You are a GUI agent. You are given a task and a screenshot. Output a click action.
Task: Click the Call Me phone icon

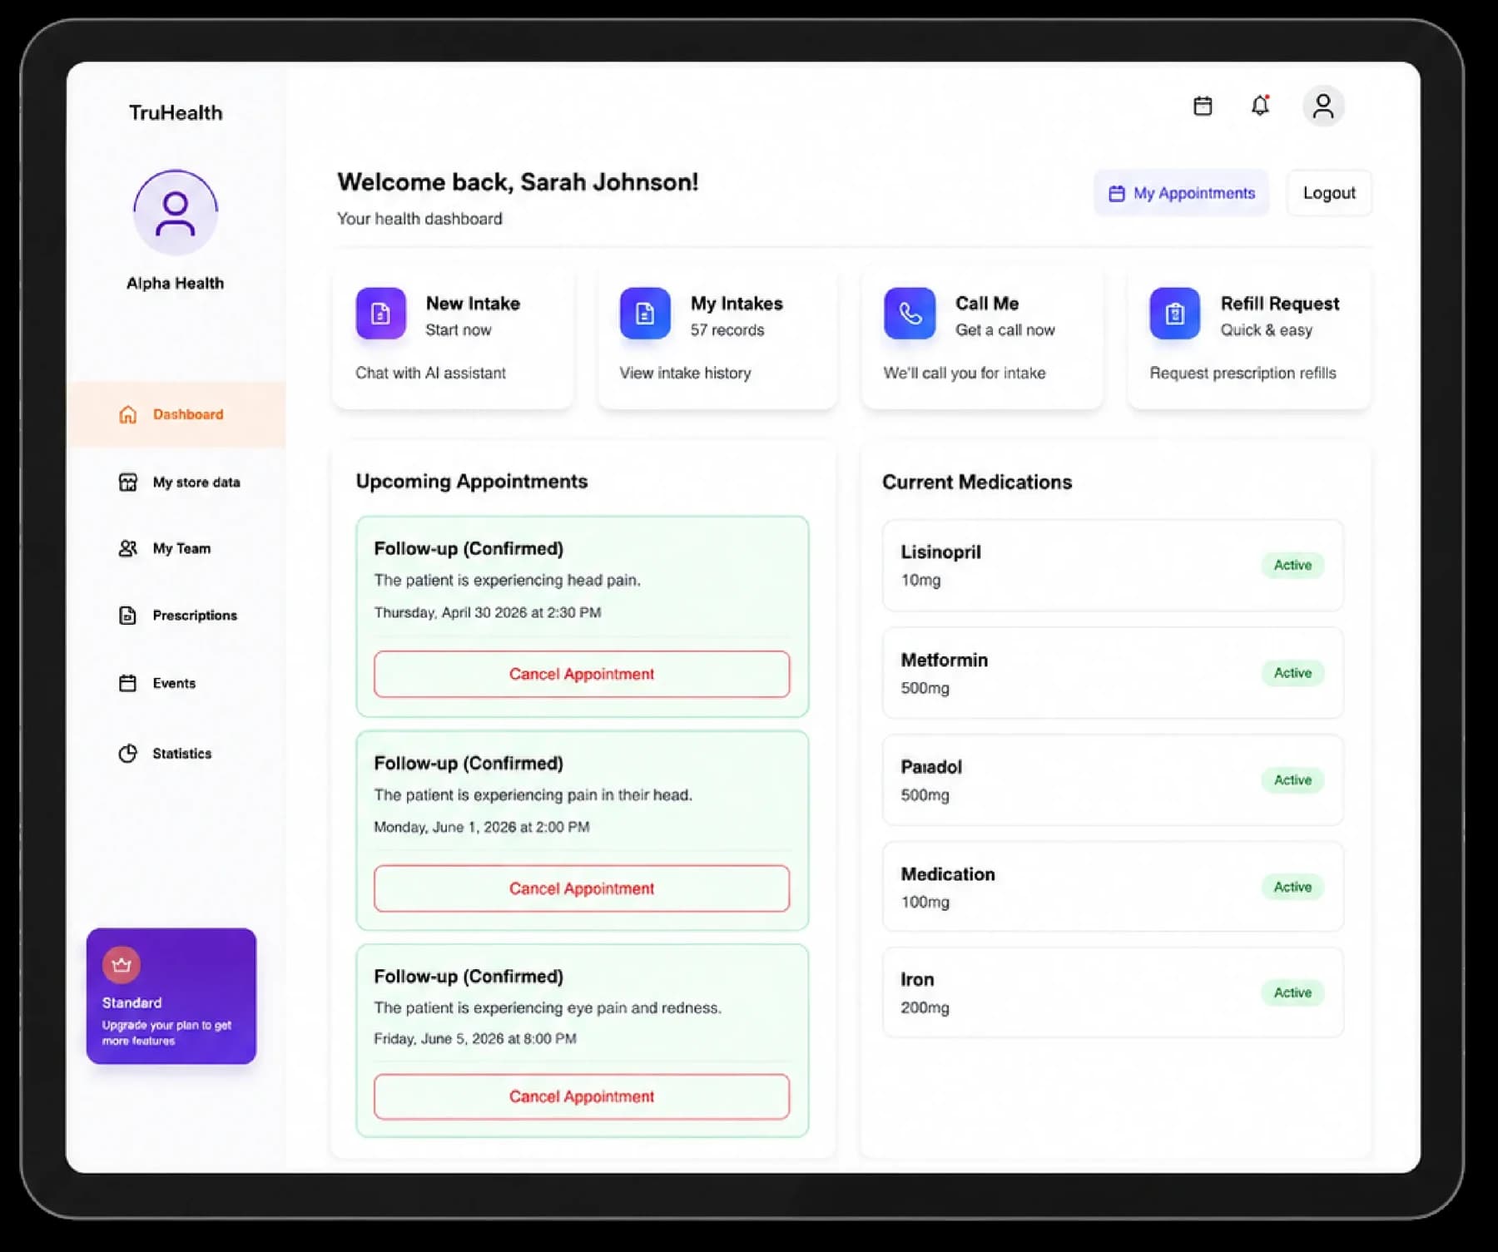tap(910, 314)
